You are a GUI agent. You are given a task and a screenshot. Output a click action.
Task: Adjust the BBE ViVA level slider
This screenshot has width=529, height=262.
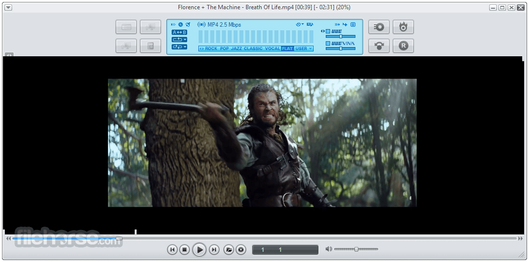(341, 49)
